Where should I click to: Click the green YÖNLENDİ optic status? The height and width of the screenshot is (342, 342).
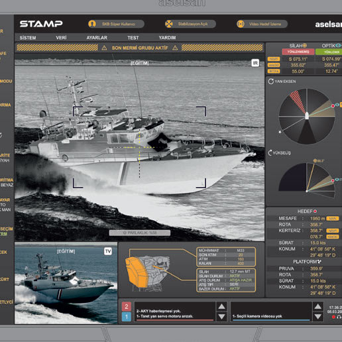329,52
